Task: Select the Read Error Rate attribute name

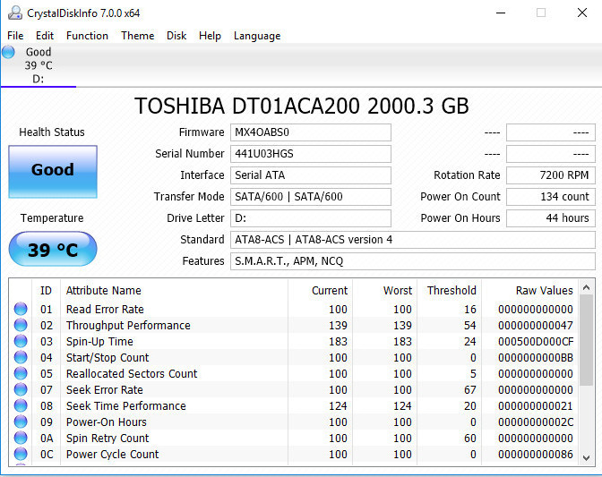Action: [105, 309]
